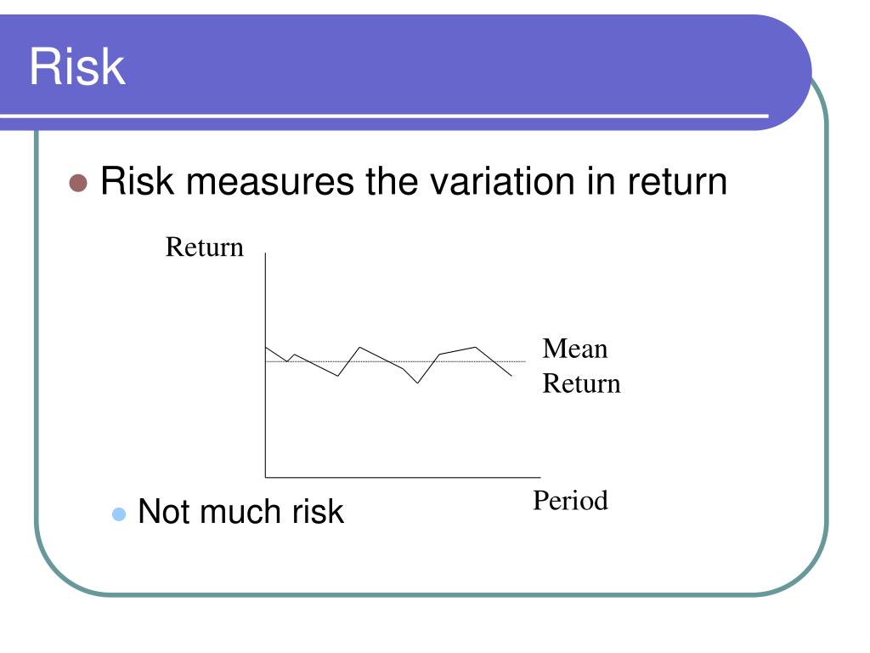Select the brown bullet point dot
870x653 pixels.
coord(78,183)
